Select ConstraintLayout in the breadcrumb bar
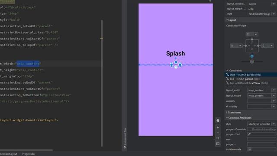The width and height of the screenshot is (277, 156). tap(9, 154)
